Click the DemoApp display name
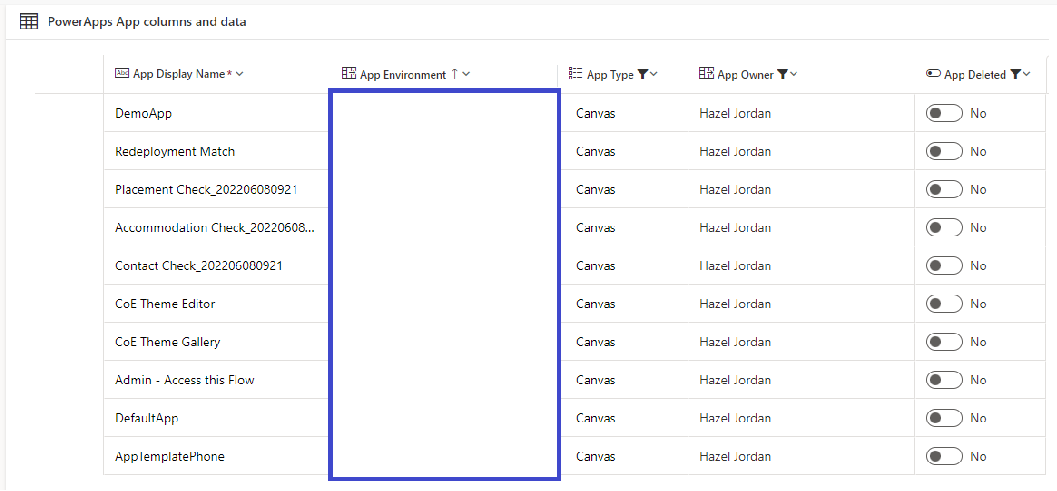 143,113
